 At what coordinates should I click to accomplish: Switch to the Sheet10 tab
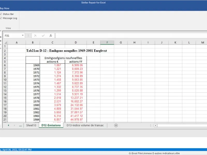(x=31, y=125)
